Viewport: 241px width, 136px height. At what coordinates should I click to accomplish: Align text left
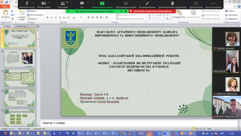pyautogui.click(x=89, y=17)
